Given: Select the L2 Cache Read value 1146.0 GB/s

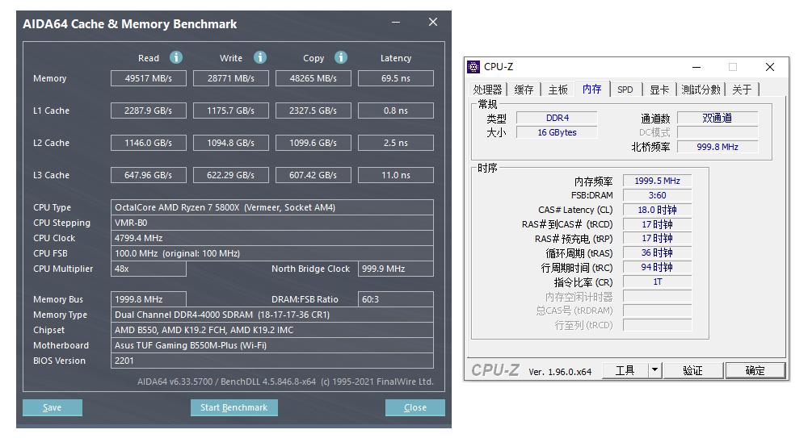Looking at the screenshot, I should [149, 143].
